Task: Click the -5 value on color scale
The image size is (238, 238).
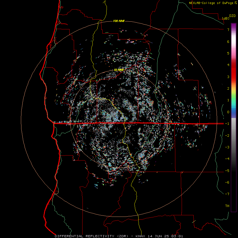Action: pos(227,171)
